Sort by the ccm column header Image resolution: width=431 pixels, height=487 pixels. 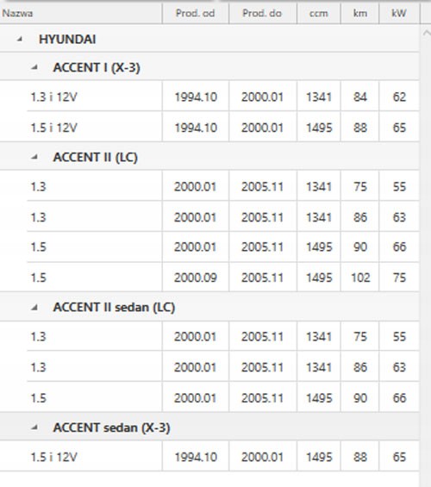[319, 13]
